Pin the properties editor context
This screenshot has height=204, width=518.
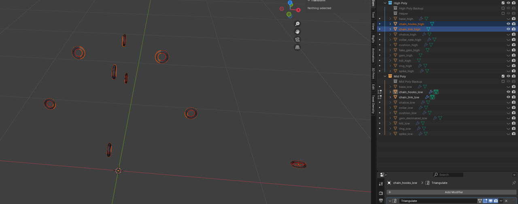point(514,183)
